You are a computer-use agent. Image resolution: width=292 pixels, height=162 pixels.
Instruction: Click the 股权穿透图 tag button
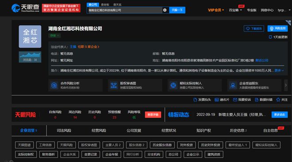tap(89, 145)
